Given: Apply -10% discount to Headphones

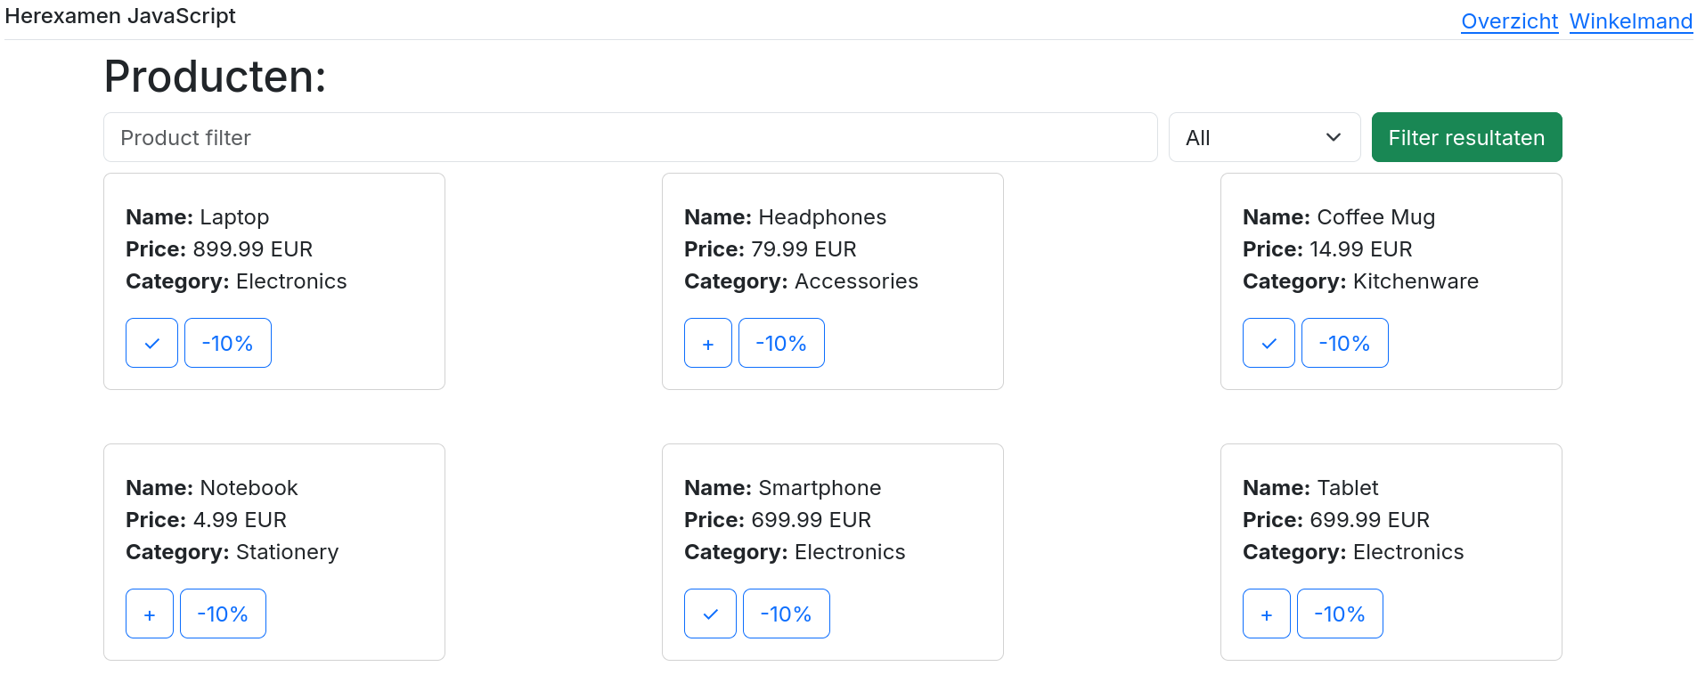Looking at the screenshot, I should (781, 343).
